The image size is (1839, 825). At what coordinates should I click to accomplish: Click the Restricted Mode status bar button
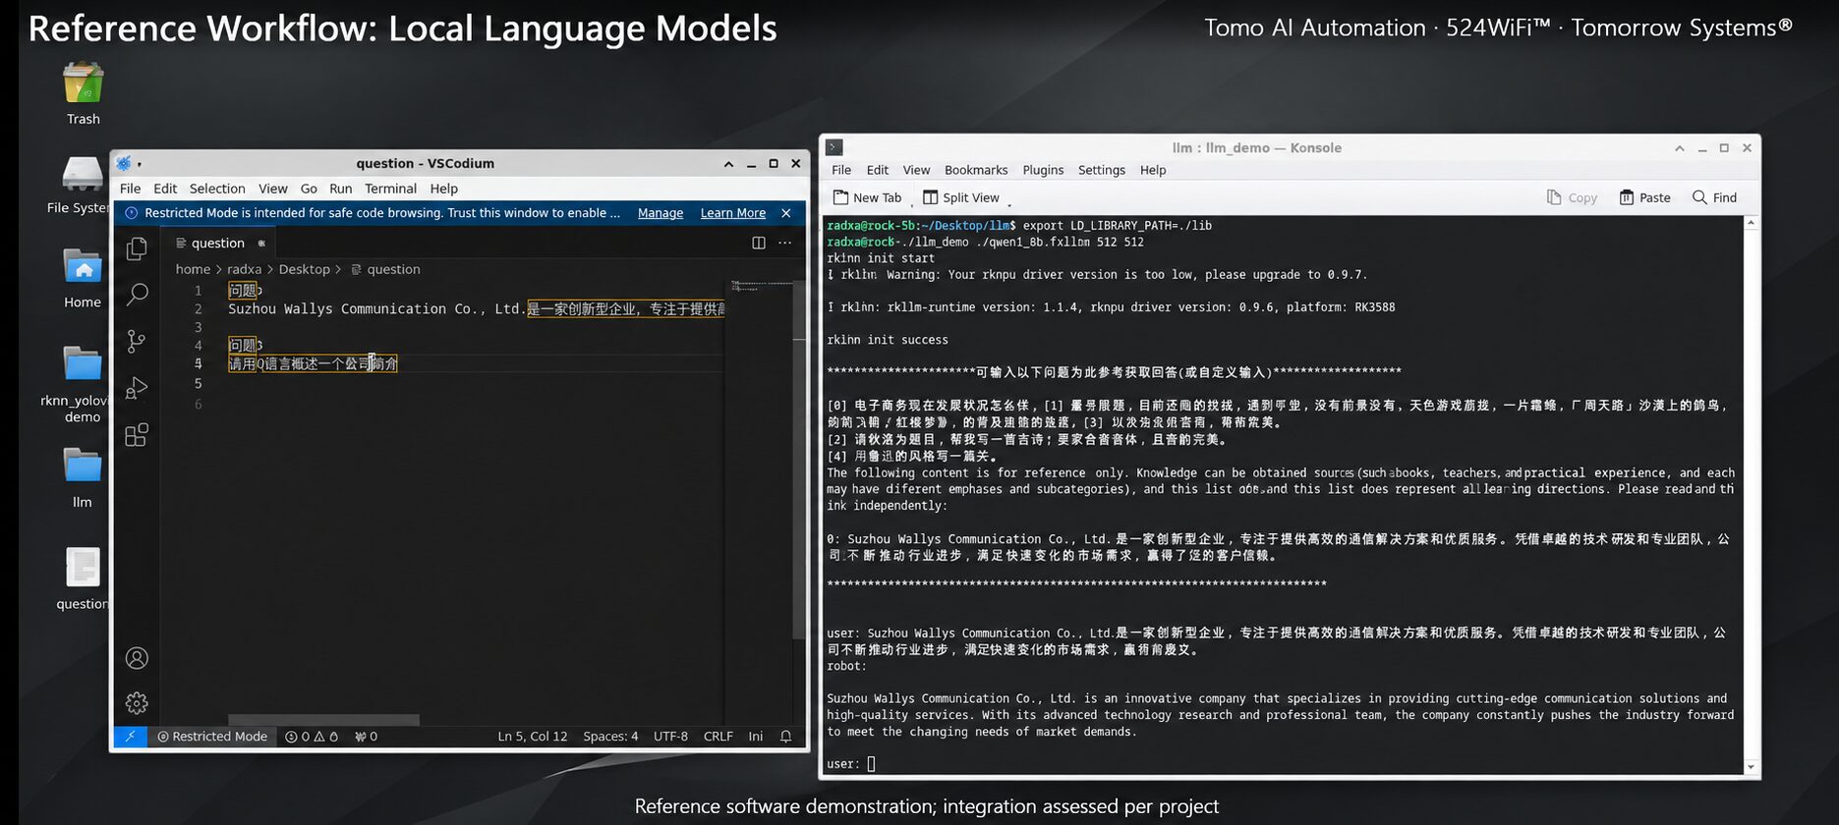212,737
